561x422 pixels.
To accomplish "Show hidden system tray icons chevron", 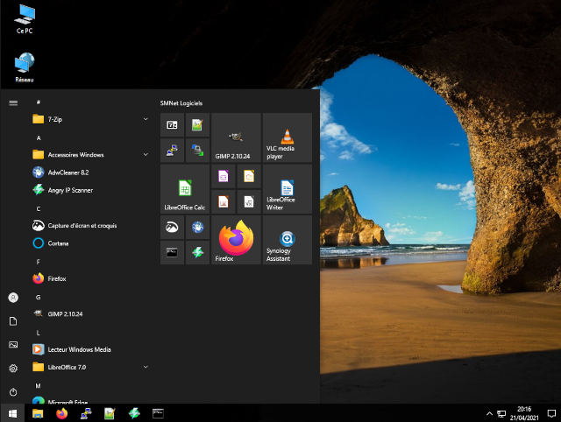I will click(489, 413).
